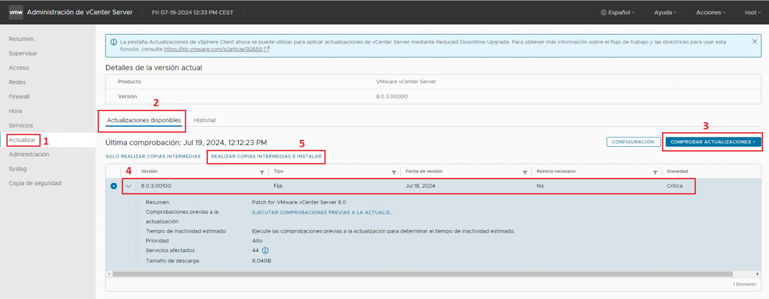Viewport: 769px width, 299px height.
Task: Click Realizar copias intermedias e instalar
Action: [x=266, y=157]
